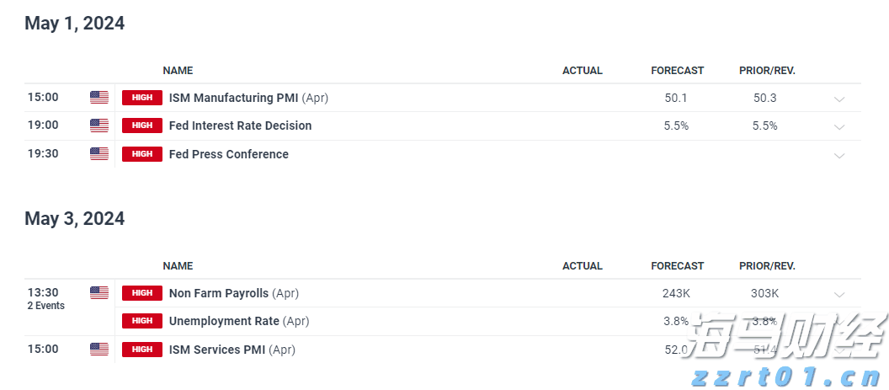889x390 pixels.
Task: Expand the Non Farm Payrolls row chevron
Action: click(x=838, y=294)
